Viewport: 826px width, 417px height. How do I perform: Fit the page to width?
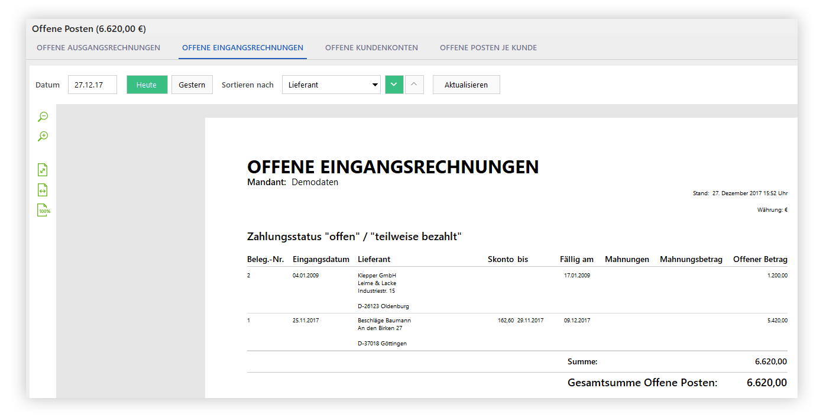43,190
